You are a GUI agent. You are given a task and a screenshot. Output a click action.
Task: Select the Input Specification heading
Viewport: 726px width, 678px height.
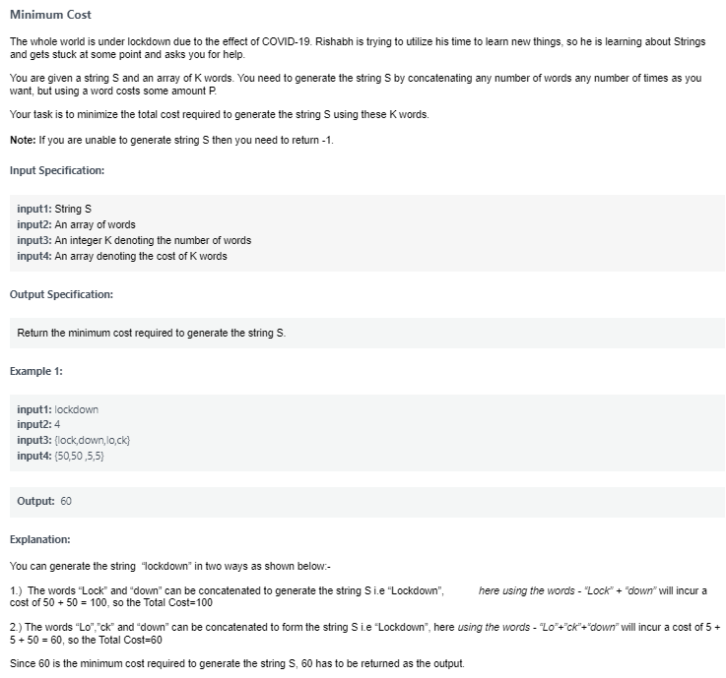click(57, 170)
